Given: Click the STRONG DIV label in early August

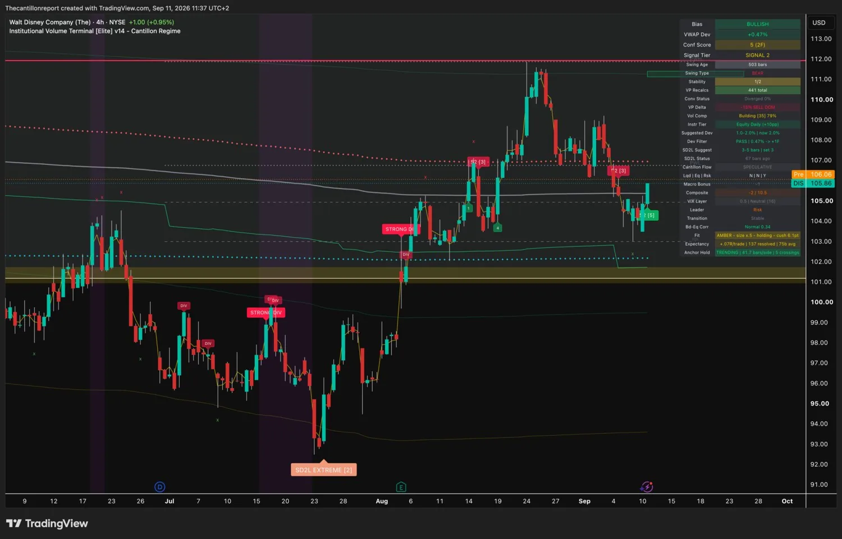Looking at the screenshot, I should coord(399,229).
